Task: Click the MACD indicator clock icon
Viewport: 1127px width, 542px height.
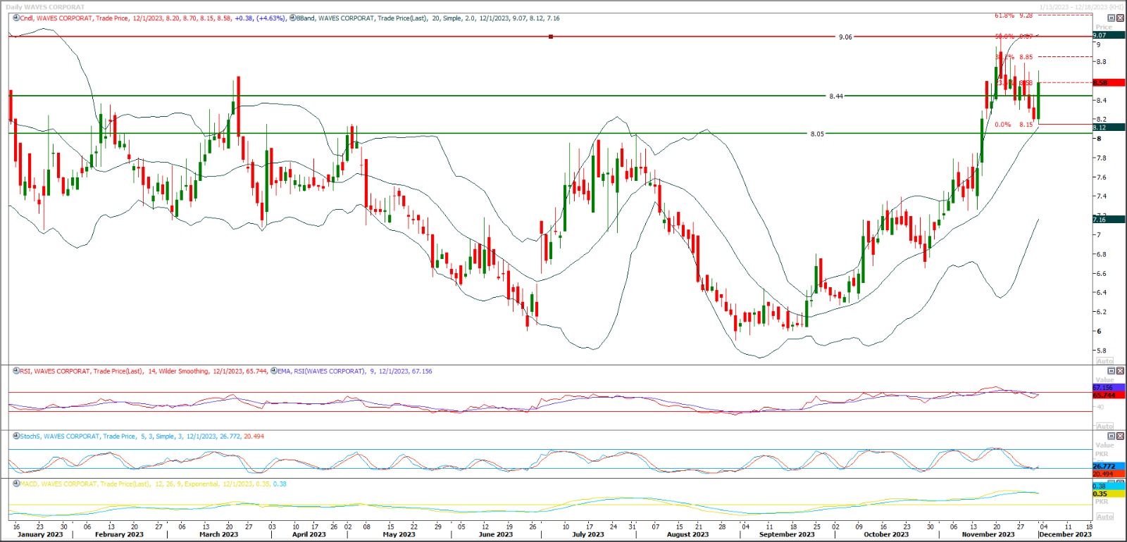Action: (16, 484)
